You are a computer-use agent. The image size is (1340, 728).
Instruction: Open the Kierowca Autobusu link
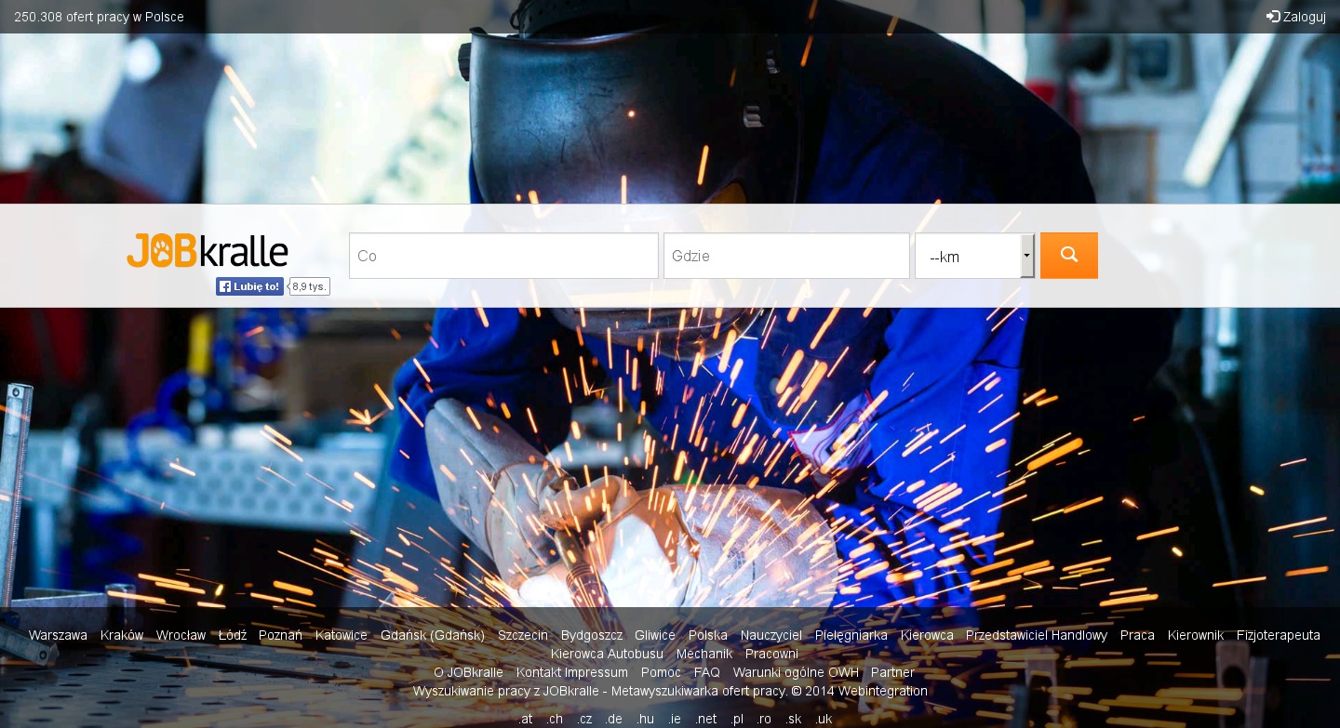(607, 654)
